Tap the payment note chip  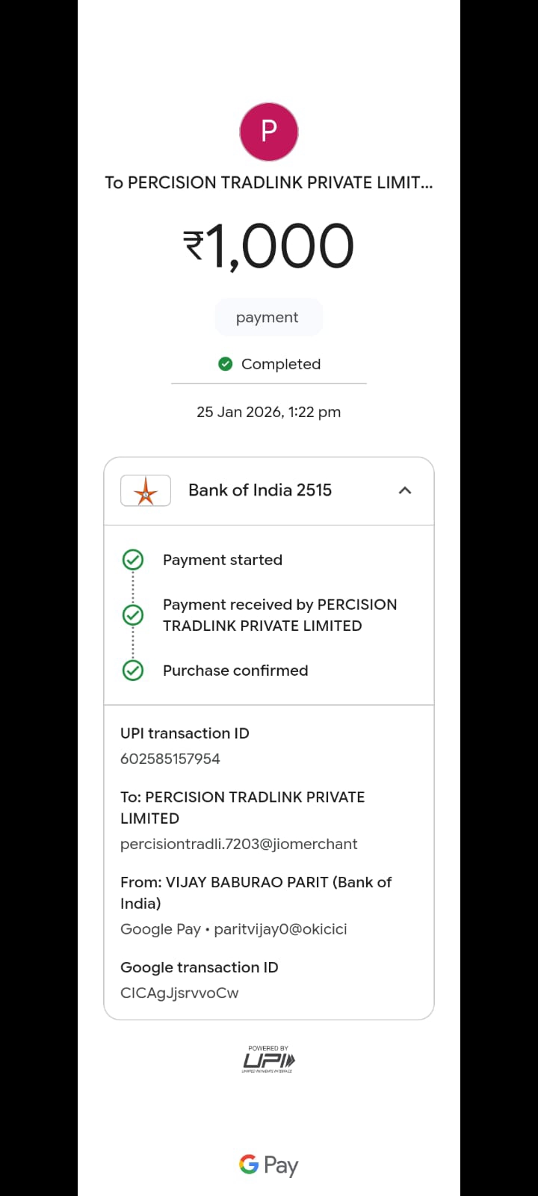click(268, 318)
